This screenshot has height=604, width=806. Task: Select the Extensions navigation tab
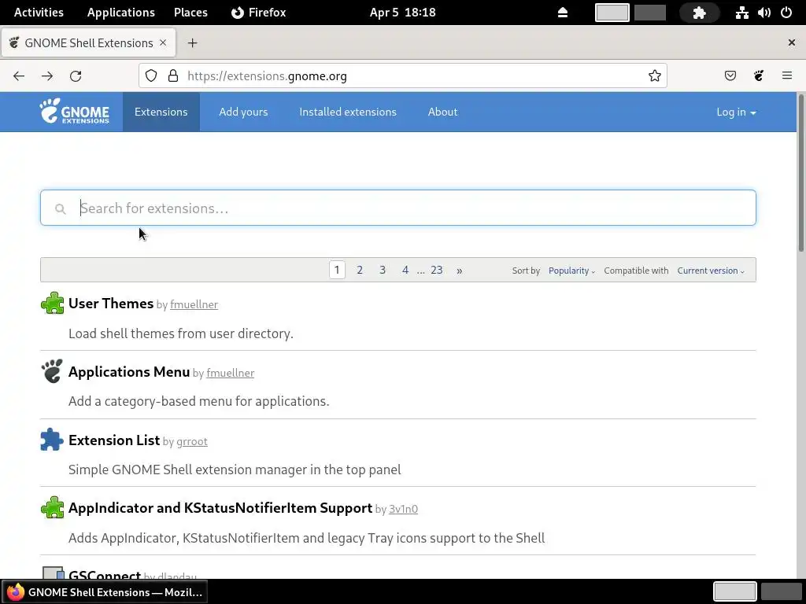pyautogui.click(x=161, y=112)
